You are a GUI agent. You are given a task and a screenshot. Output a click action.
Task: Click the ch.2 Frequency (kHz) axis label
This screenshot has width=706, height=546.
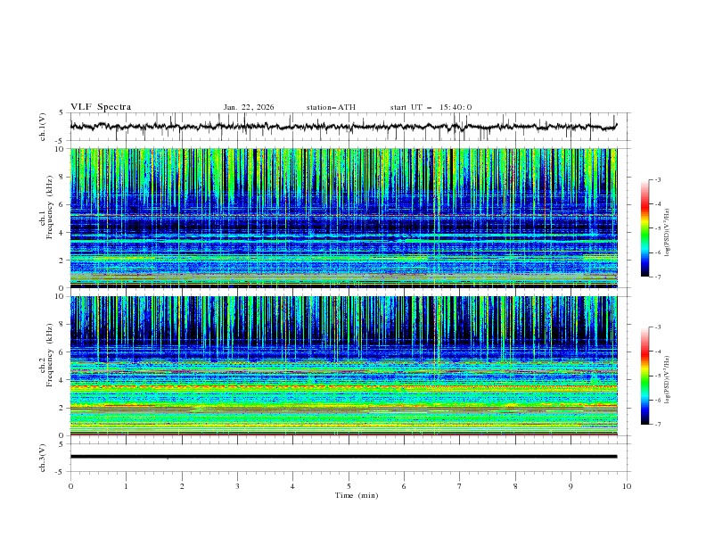tap(46, 354)
